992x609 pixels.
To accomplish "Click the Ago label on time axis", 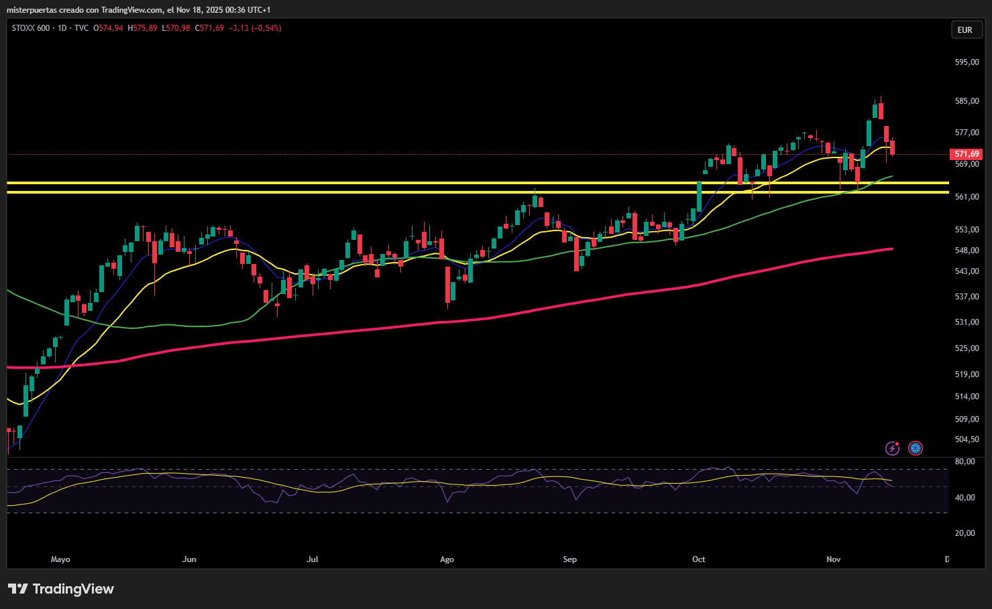I will tap(447, 559).
